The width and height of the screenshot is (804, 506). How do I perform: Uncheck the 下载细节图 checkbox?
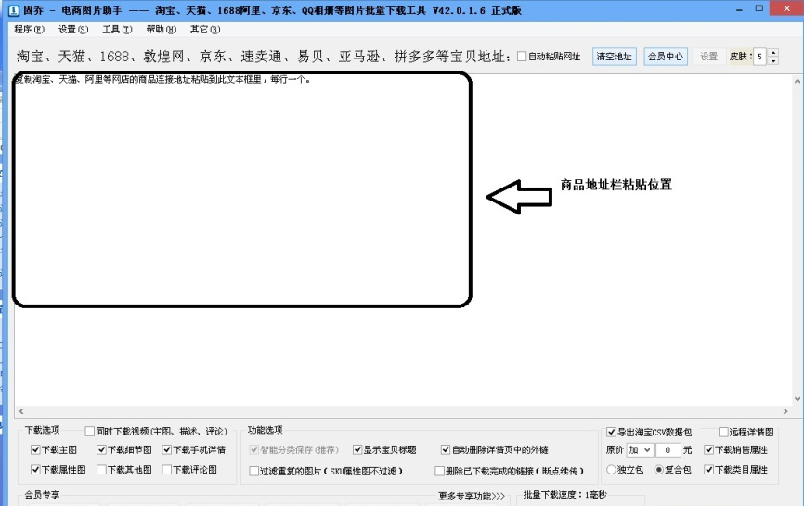tap(101, 449)
